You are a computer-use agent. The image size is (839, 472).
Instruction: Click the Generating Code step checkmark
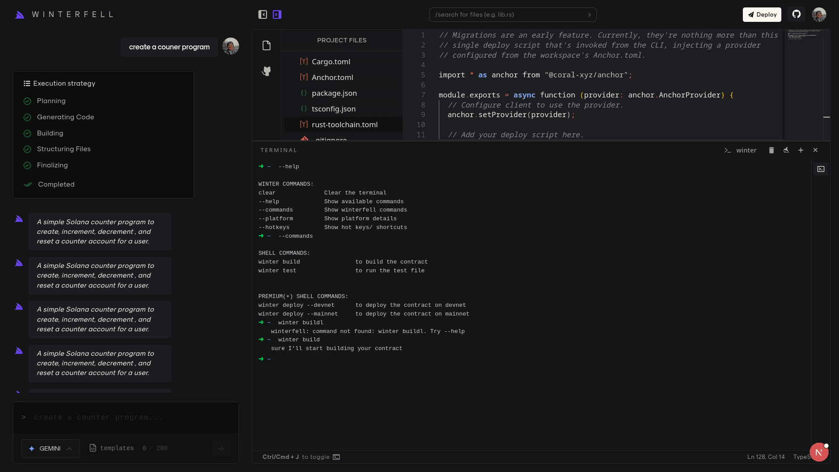(x=27, y=118)
